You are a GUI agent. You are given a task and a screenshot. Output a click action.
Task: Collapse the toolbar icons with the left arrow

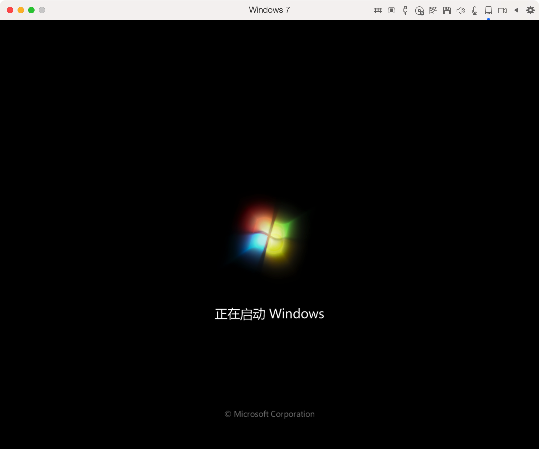pyautogui.click(x=516, y=10)
